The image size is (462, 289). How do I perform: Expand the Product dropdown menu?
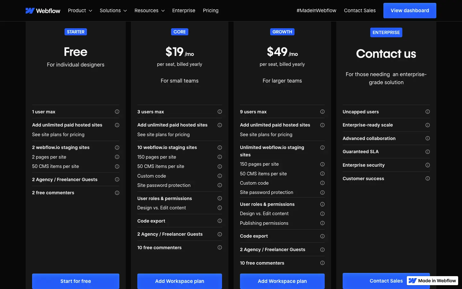click(80, 11)
